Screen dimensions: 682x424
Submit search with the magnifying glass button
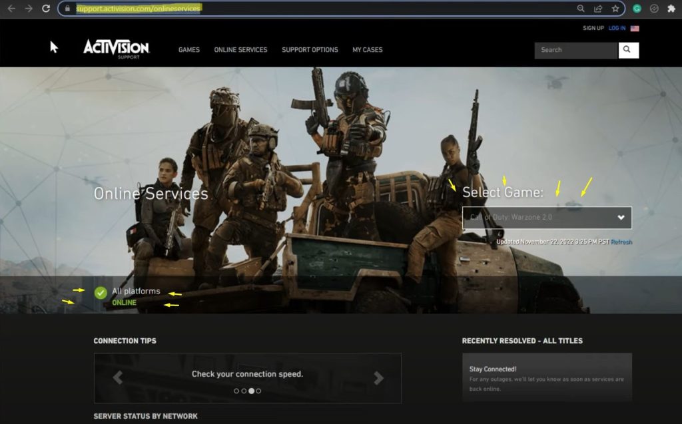point(628,50)
